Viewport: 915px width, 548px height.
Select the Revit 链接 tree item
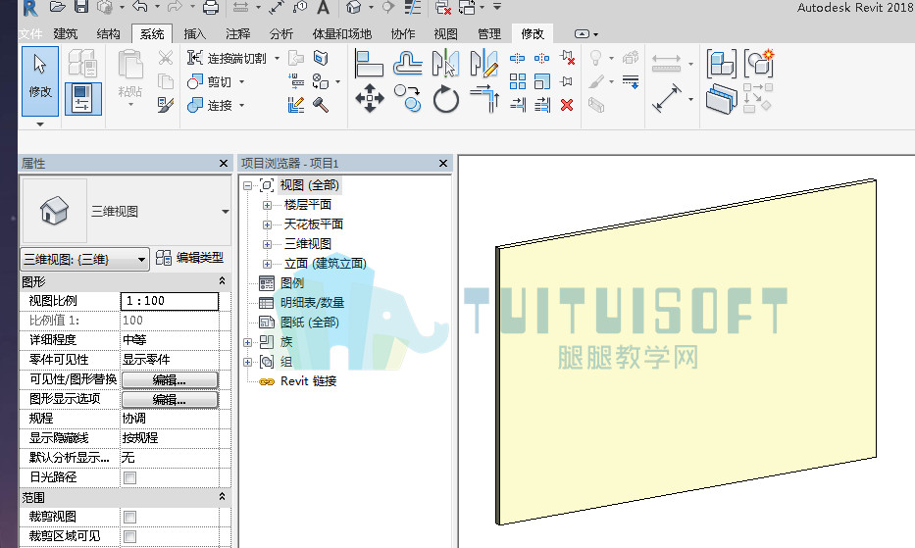tap(308, 381)
